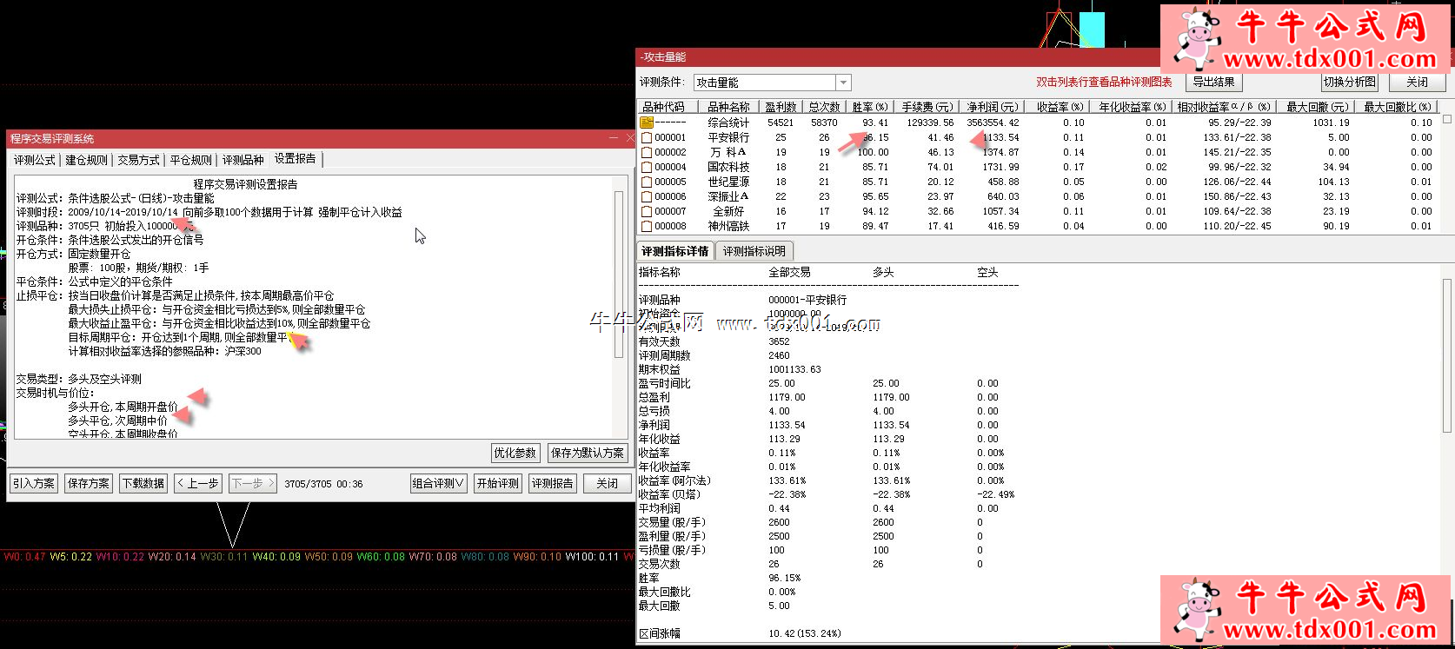This screenshot has width=1455, height=649.
Task: Select the 万 科A row name
Action: [728, 152]
